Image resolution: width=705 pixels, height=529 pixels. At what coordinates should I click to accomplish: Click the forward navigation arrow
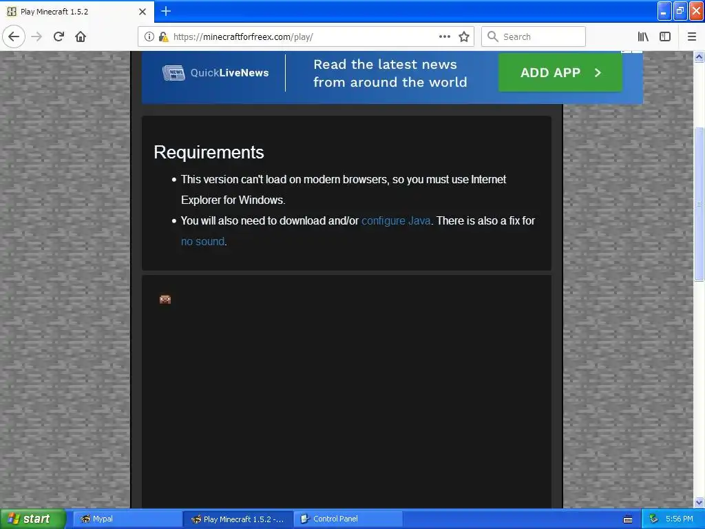point(36,37)
